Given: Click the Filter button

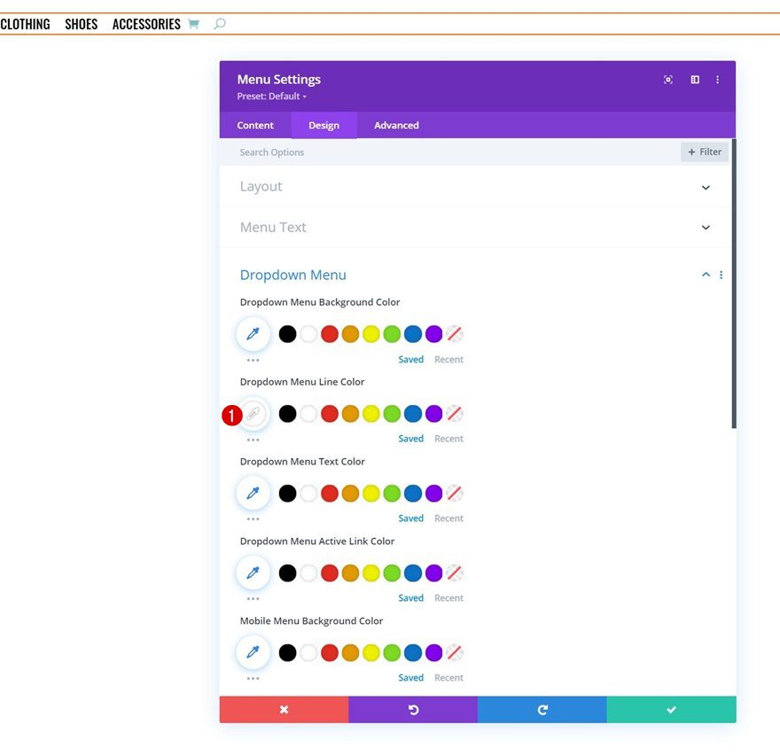Looking at the screenshot, I should 704,152.
